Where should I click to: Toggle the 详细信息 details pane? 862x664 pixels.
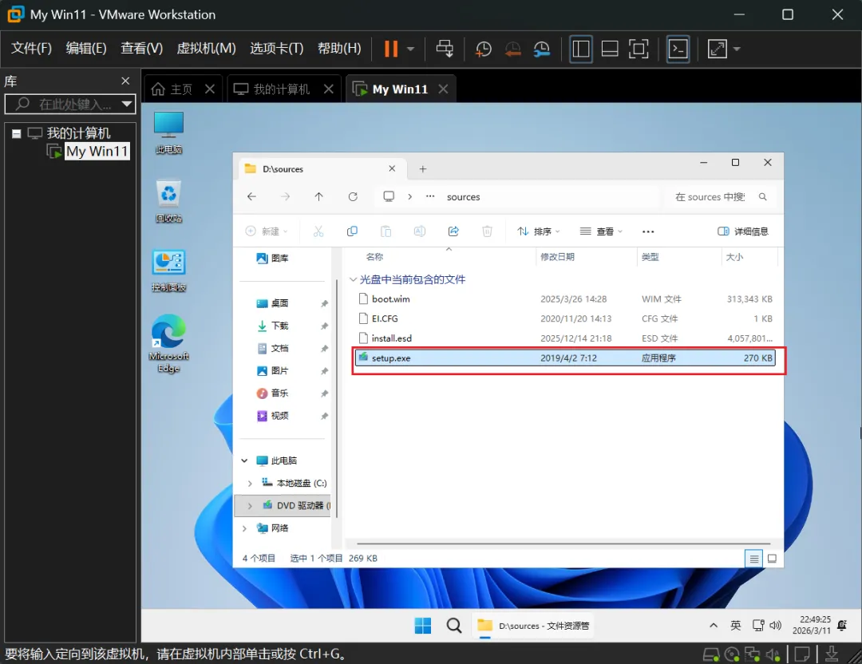[x=743, y=231]
